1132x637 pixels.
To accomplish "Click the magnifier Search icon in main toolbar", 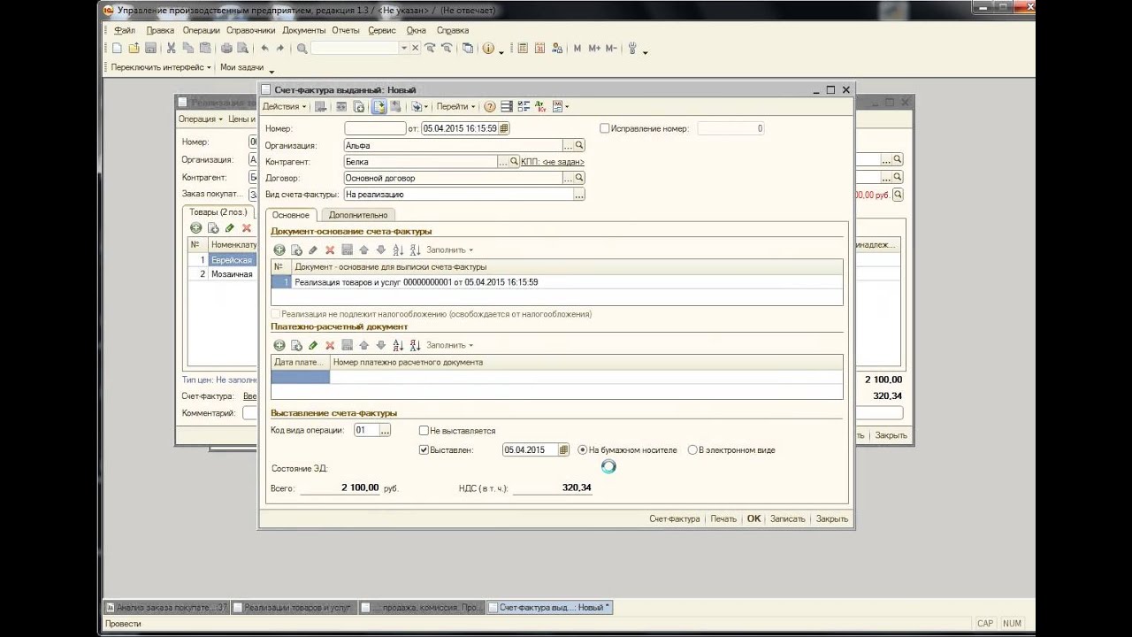I will click(x=302, y=49).
